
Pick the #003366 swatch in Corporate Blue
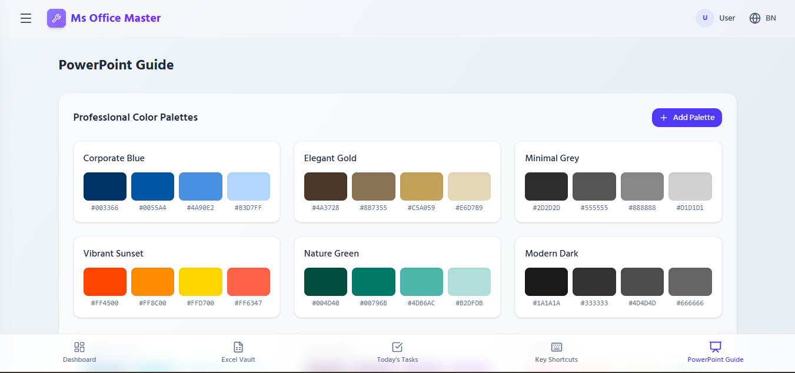coord(105,186)
